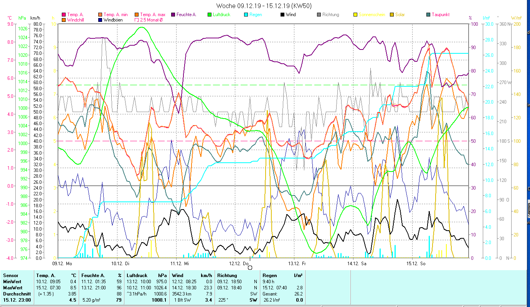
Task: Select the minimum temperature value '0.4'
Action: coord(73,282)
